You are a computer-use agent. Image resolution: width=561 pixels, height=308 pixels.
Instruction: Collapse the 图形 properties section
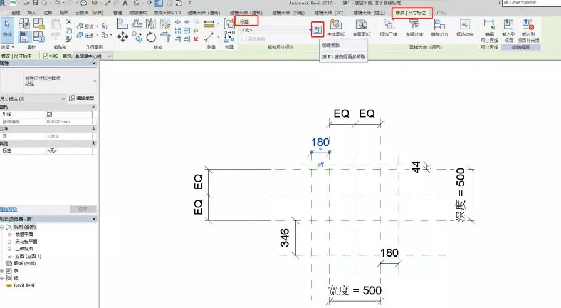(x=94, y=107)
